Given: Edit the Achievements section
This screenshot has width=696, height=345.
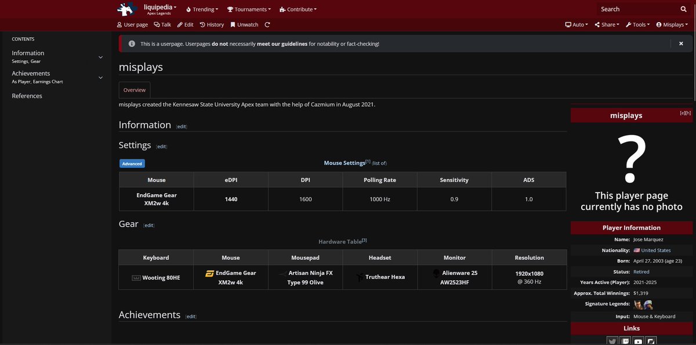Looking at the screenshot, I should (x=191, y=317).
